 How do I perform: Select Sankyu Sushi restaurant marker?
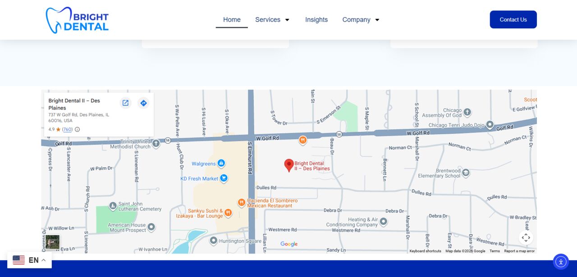(x=228, y=212)
